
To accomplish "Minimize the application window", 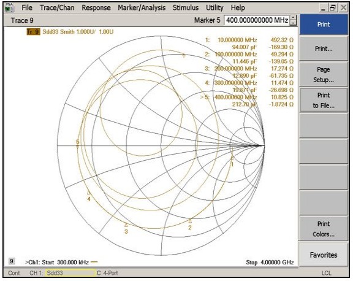I will pyautogui.click(x=323, y=8).
